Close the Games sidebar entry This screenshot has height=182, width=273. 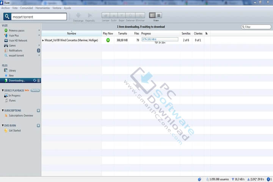pos(39,45)
